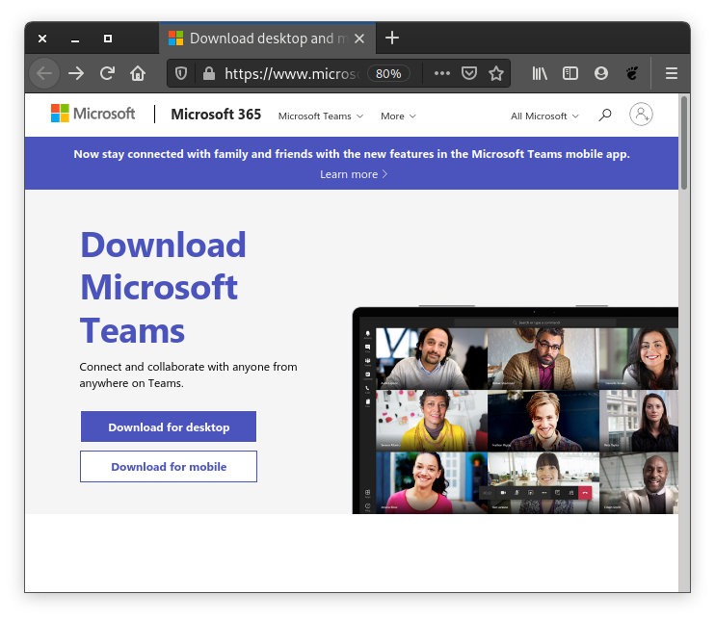Open the Firefox hamburger menu
Image resolution: width=715 pixels, height=620 pixels.
click(x=672, y=73)
